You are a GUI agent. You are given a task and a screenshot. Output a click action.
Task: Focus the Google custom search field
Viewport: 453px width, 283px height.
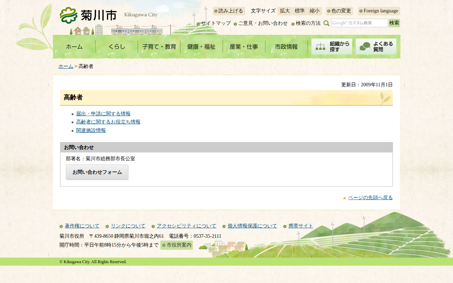[360, 23]
